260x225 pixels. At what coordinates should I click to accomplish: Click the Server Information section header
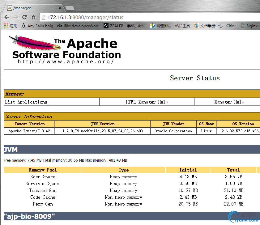(x=132, y=117)
